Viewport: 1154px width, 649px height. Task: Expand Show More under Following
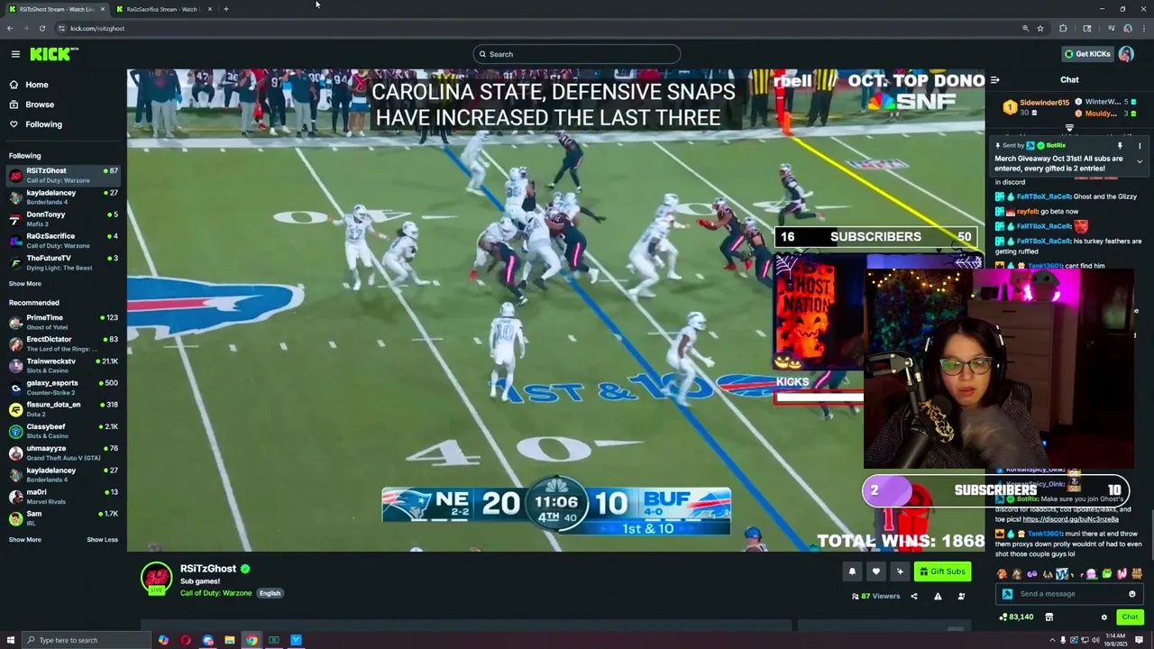25,284
